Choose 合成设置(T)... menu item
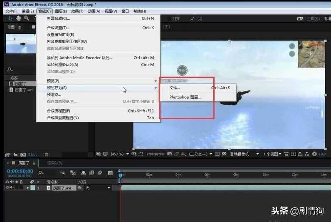 [x=98, y=27]
